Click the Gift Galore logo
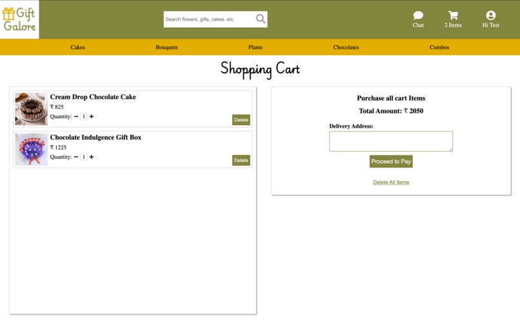Image resolution: width=520 pixels, height=325 pixels. point(19,19)
